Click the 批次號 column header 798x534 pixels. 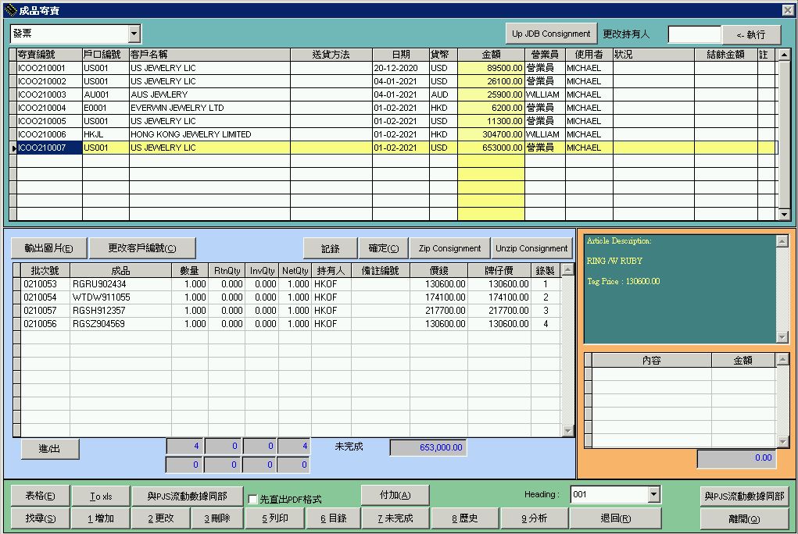click(x=45, y=271)
